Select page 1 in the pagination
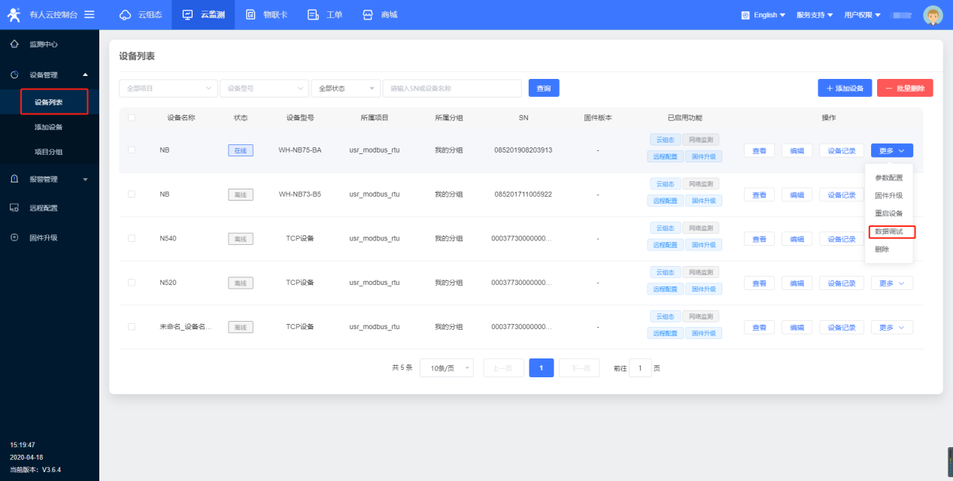953x481 pixels. coord(542,368)
